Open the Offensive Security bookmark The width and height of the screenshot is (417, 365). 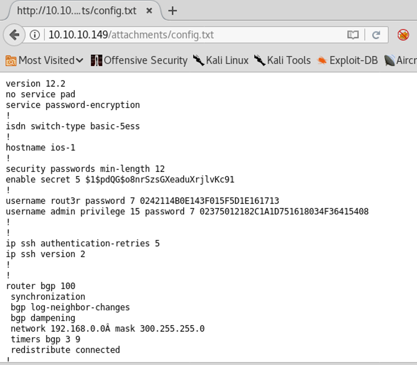tap(139, 60)
